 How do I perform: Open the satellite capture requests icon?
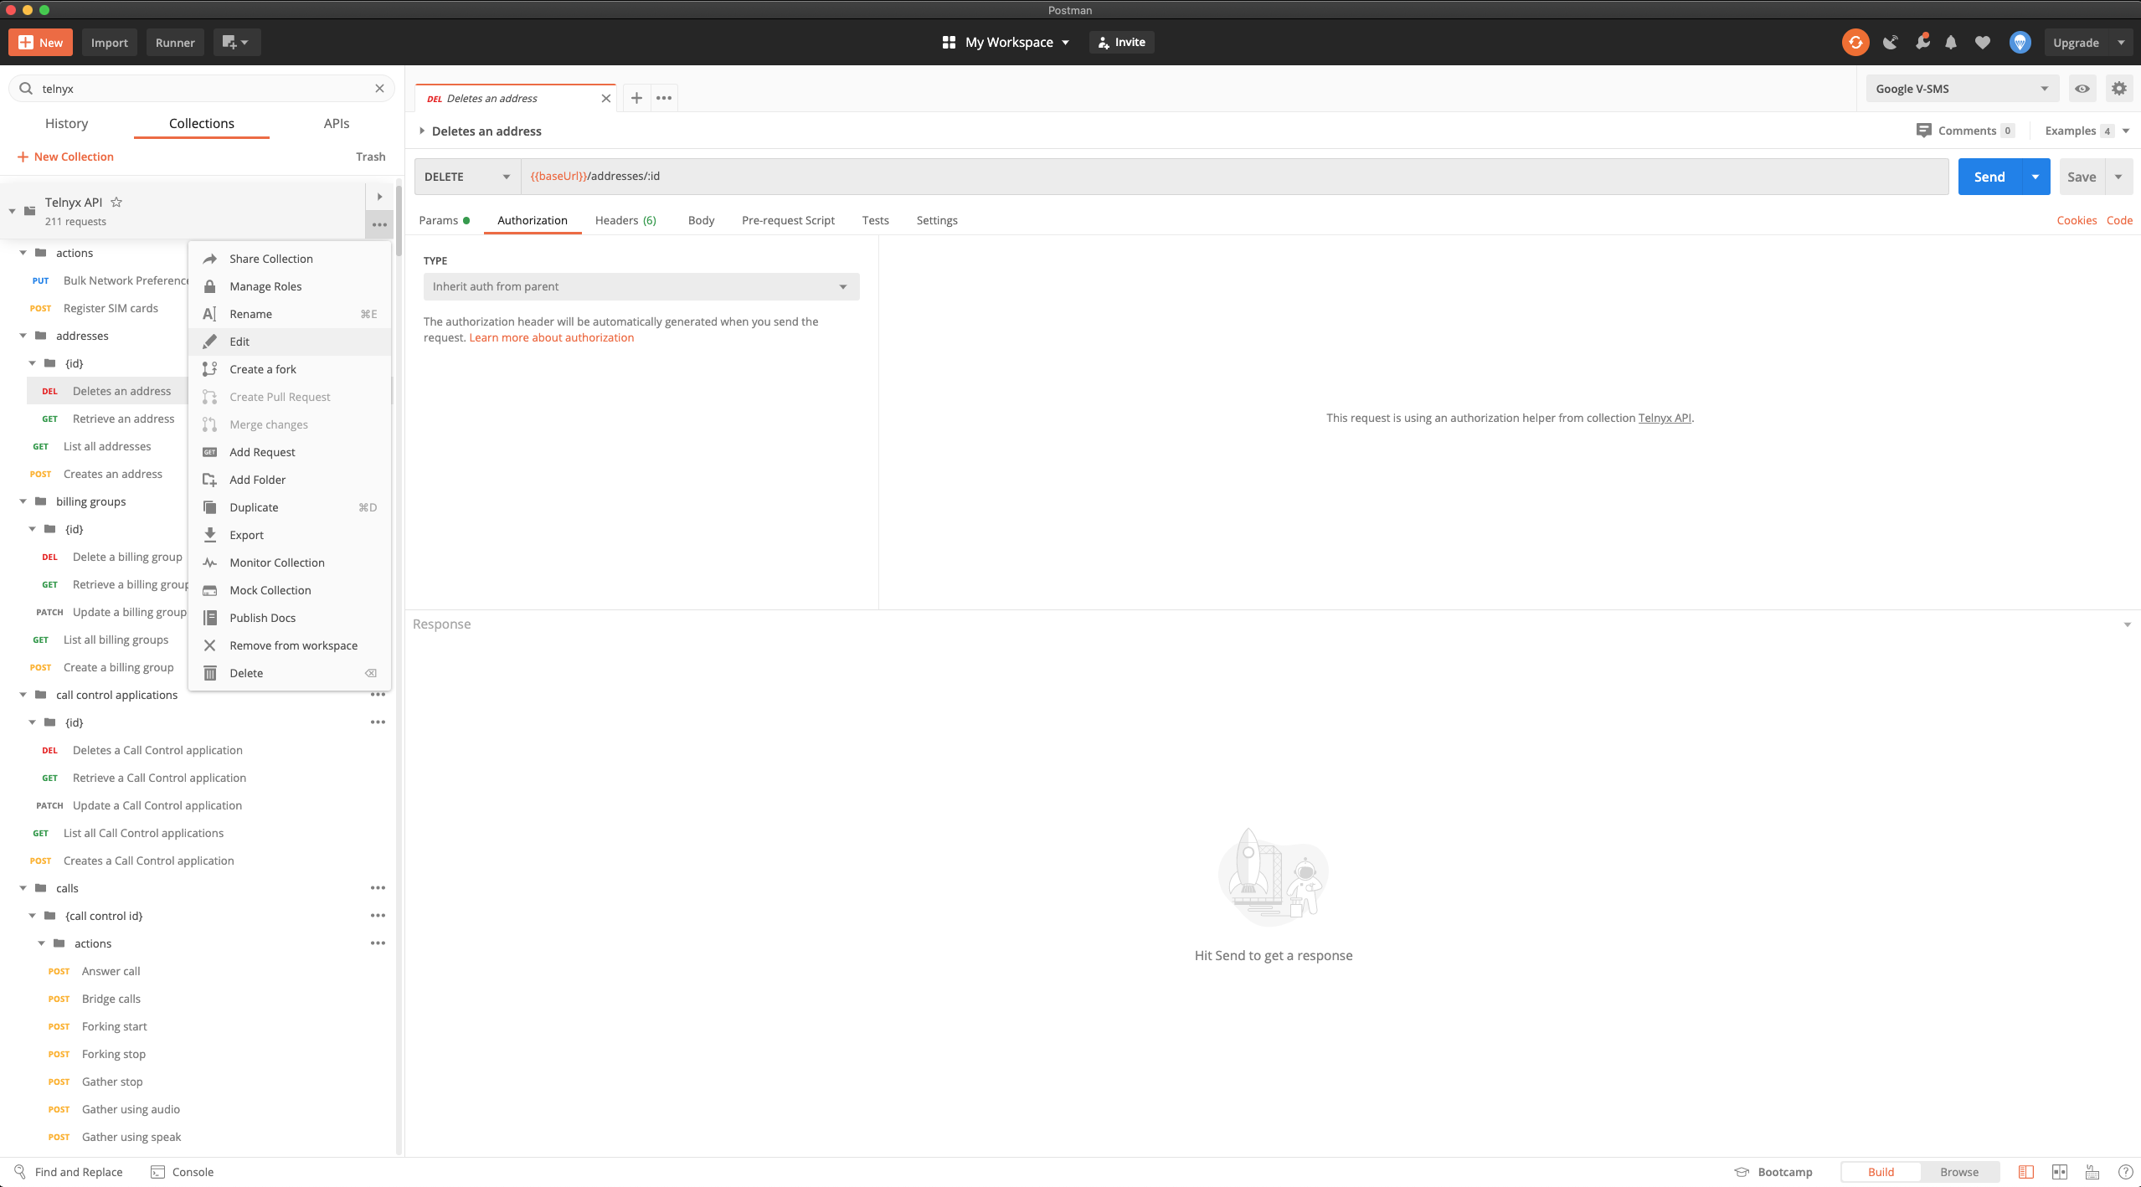tap(1890, 43)
